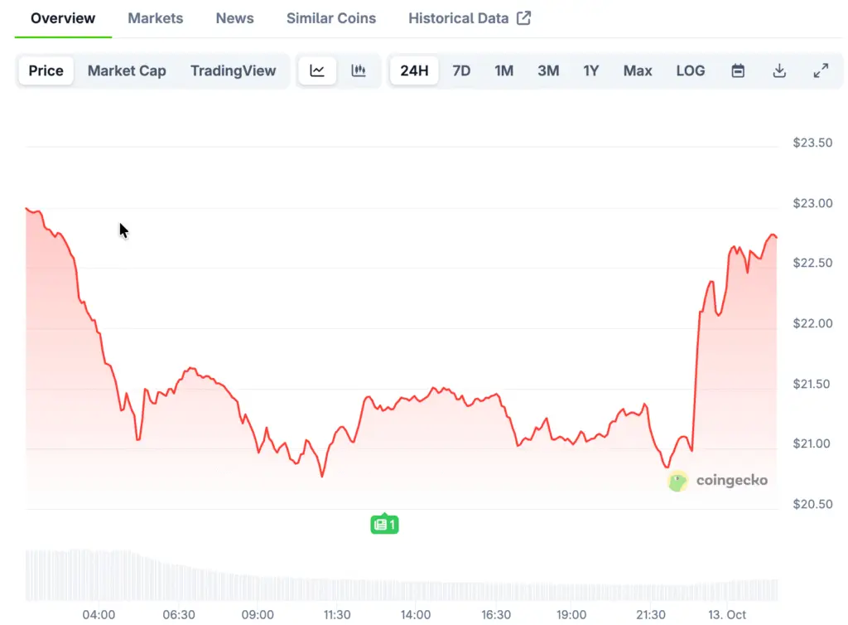The height and width of the screenshot is (625, 848).
Task: Select the 24H time range
Action: [414, 70]
